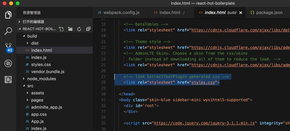The image size is (290, 131).
Task: Open Source Control with 40 changes
Action: click(8, 47)
